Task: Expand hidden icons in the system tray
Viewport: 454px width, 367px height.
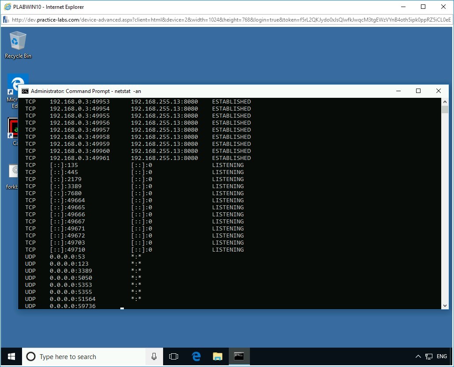Action: point(417,356)
